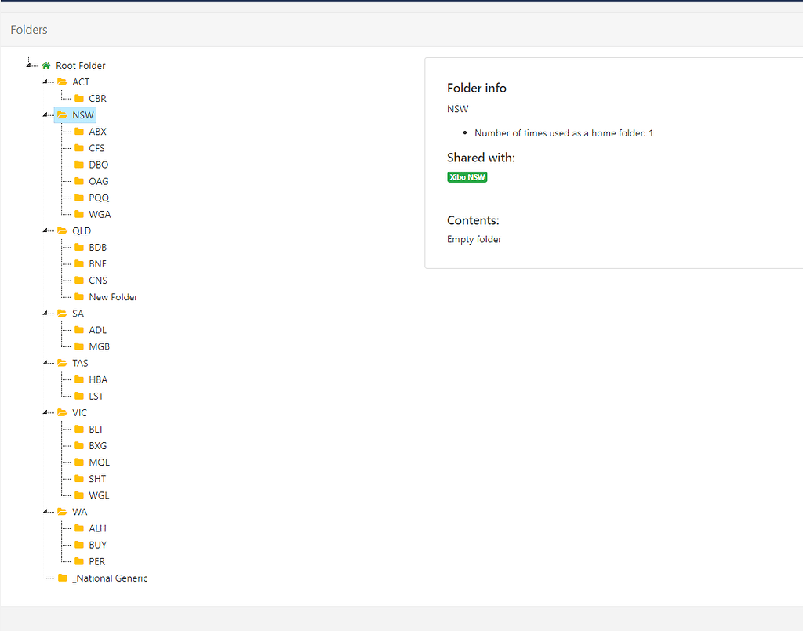Select the ADL folder under SA
Image resolution: width=803 pixels, height=631 pixels.
[x=96, y=329]
